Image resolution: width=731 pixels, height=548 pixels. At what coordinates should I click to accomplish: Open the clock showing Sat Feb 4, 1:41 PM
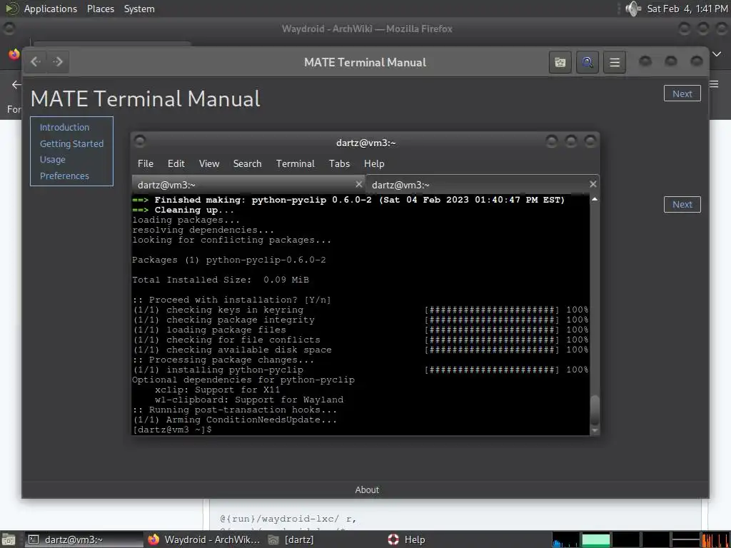pyautogui.click(x=687, y=9)
